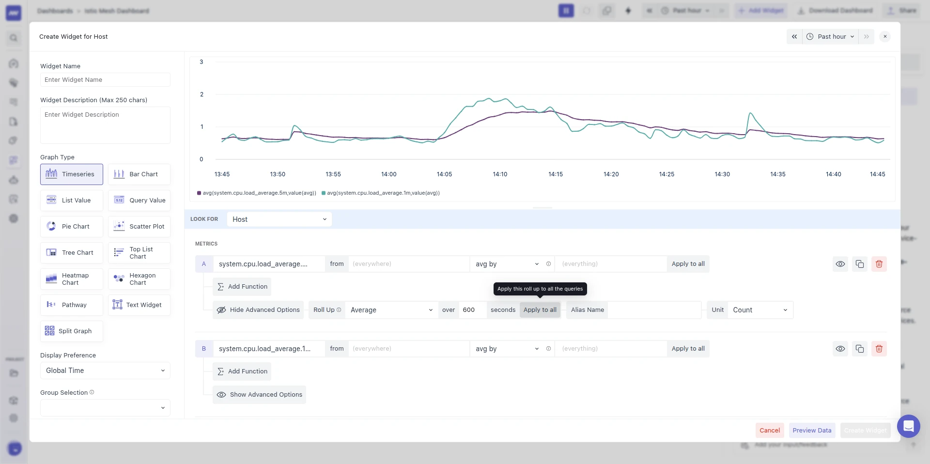Open the Past hour time range dropdown
This screenshot has height=464, width=930.
click(831, 37)
